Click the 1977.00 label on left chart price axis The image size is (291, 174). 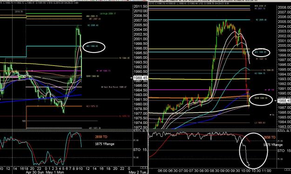click(x=141, y=113)
